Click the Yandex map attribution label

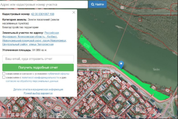156,69
